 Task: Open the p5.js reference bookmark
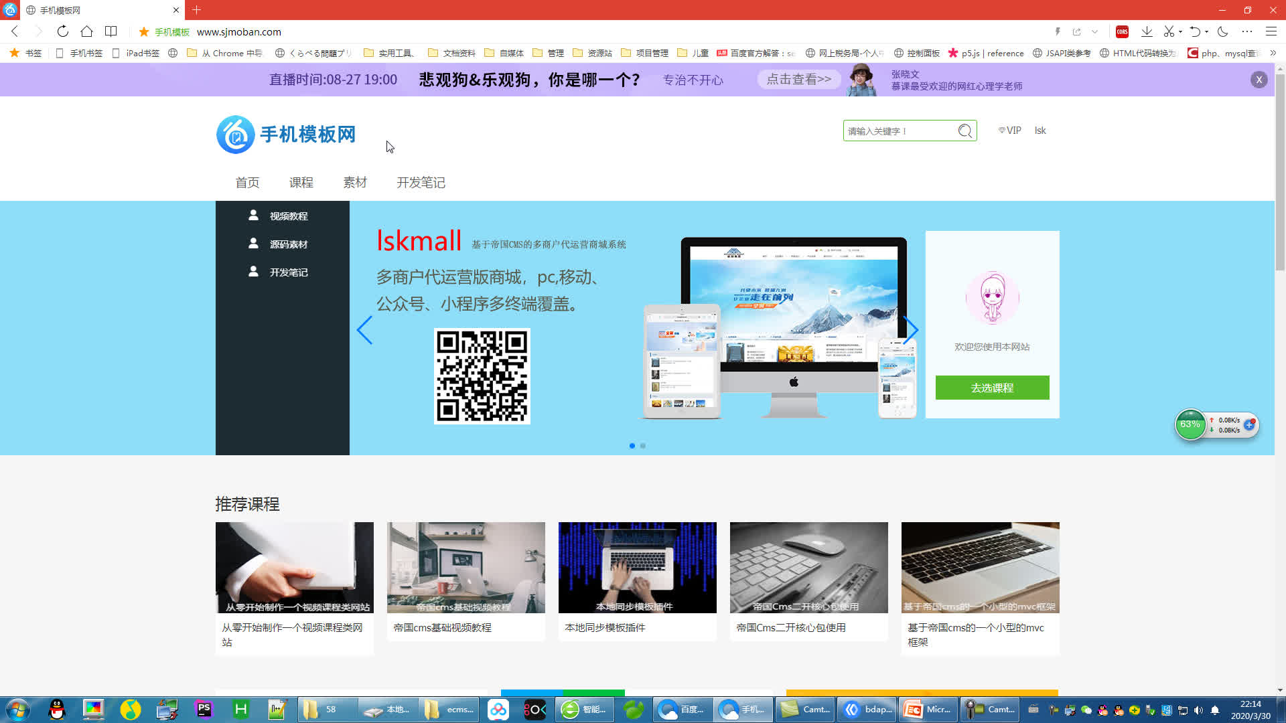click(x=986, y=53)
